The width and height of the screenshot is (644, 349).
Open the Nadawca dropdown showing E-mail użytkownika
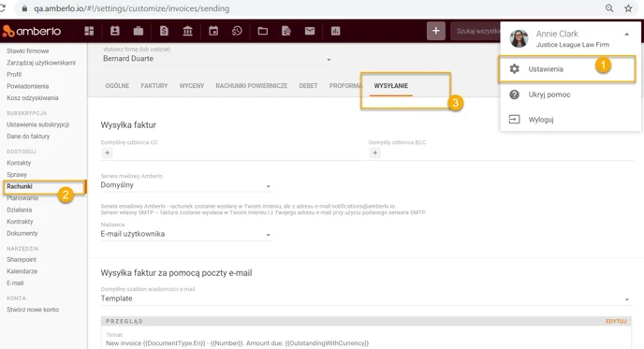point(186,234)
